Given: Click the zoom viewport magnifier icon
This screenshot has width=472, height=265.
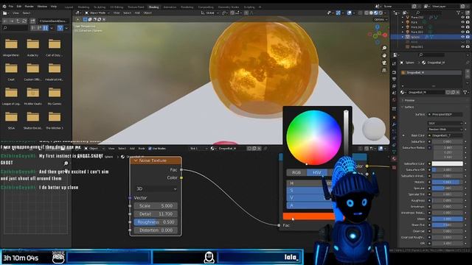Looking at the screenshot, I should pos(384,48).
